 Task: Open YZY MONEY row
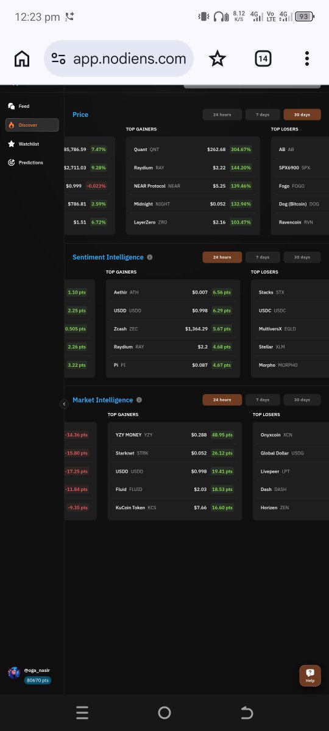pyautogui.click(x=175, y=435)
